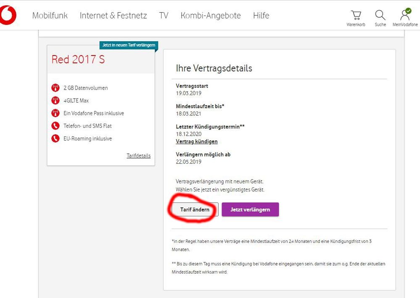Click the text 'EU-Roaming inklusive'

[87, 138]
